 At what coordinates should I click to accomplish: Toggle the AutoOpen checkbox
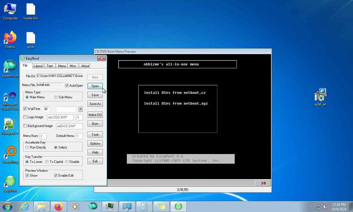(x=74, y=86)
